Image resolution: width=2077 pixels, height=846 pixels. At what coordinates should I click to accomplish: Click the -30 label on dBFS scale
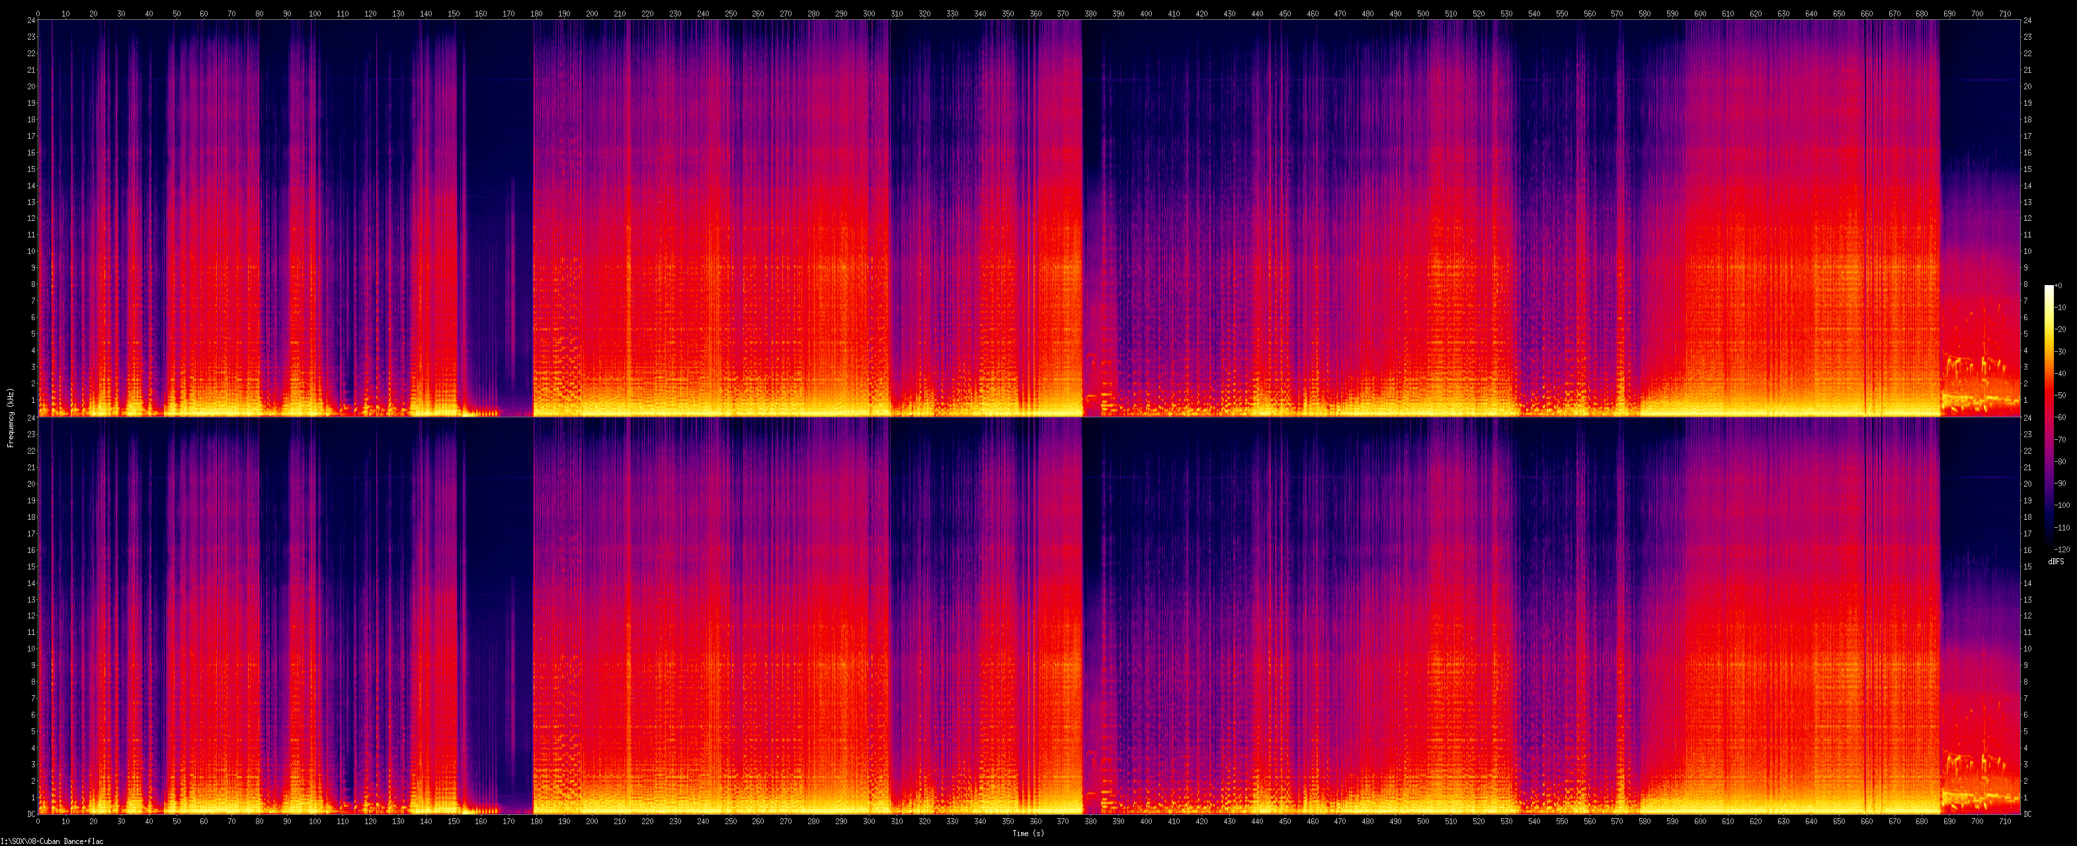pyautogui.click(x=2059, y=352)
